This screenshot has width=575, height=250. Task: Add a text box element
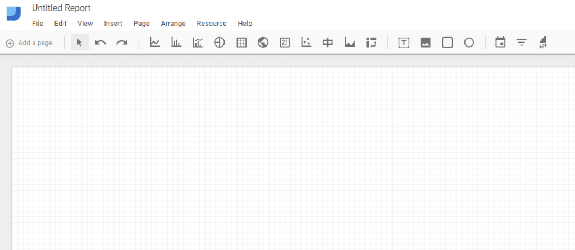pos(404,43)
